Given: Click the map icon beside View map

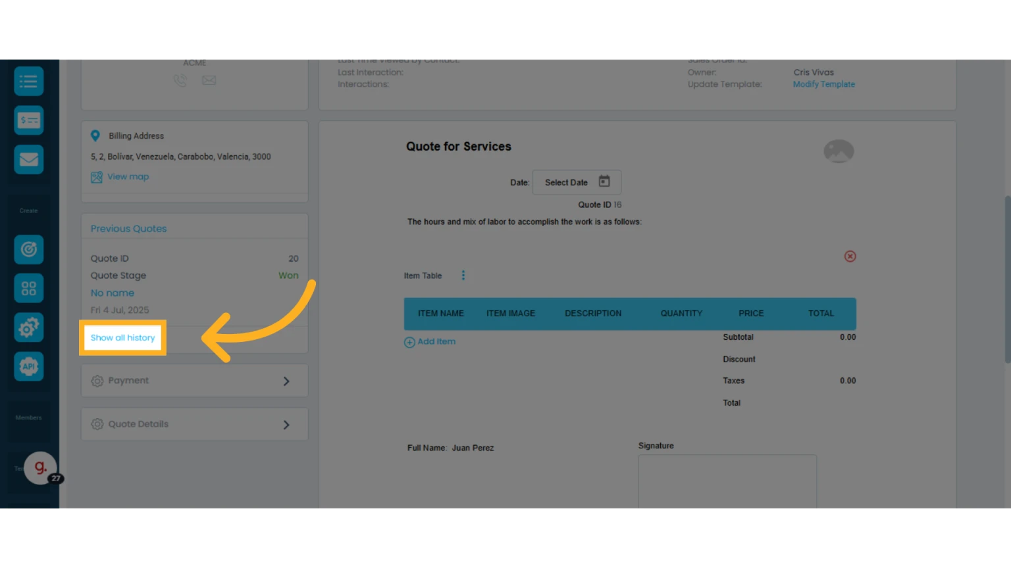Looking at the screenshot, I should point(97,177).
